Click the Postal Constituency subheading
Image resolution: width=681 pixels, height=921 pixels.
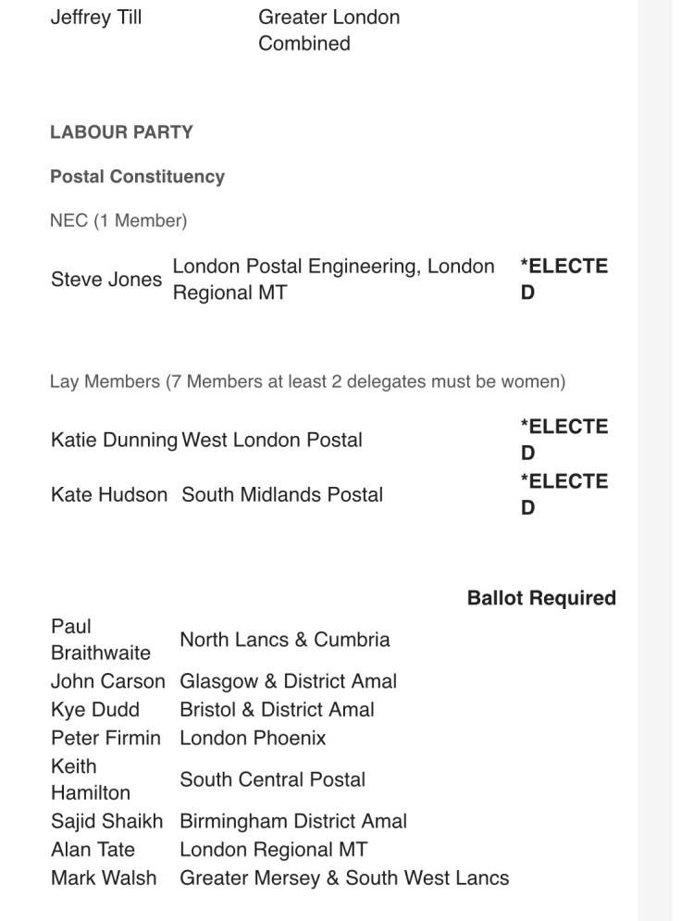tap(137, 177)
